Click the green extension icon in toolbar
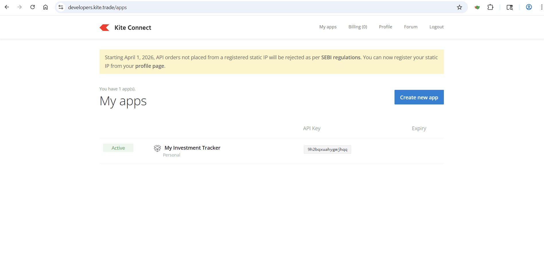Viewport: 544px width, 279px height. [477, 7]
